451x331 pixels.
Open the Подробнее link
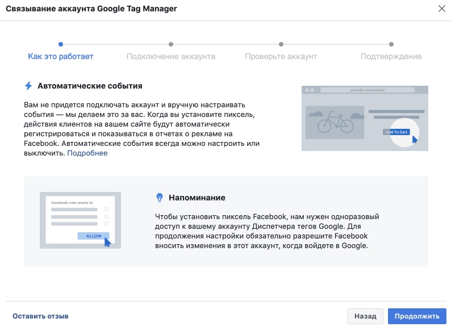(87, 153)
